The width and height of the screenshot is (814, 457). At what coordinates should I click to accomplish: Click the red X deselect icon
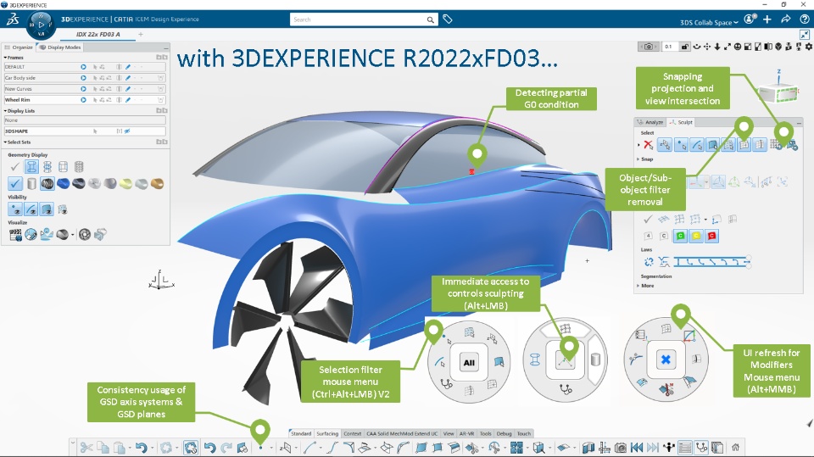(x=648, y=145)
